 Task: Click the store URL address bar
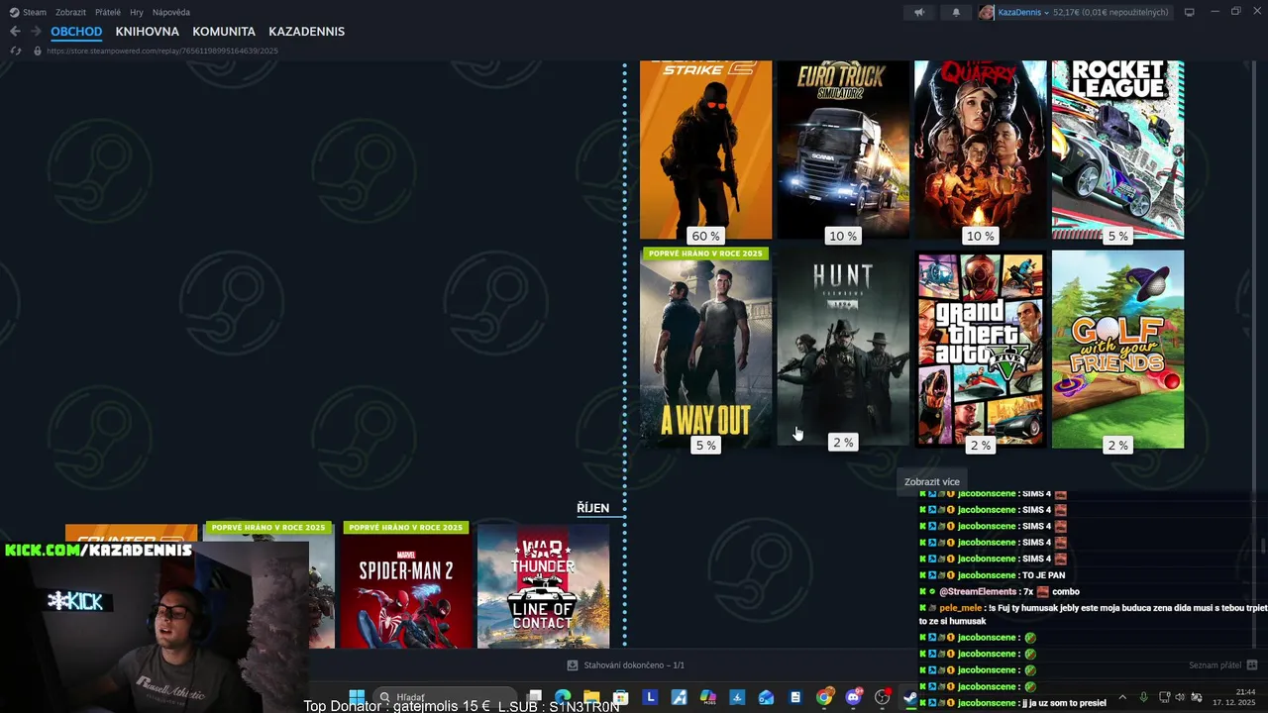point(162,51)
